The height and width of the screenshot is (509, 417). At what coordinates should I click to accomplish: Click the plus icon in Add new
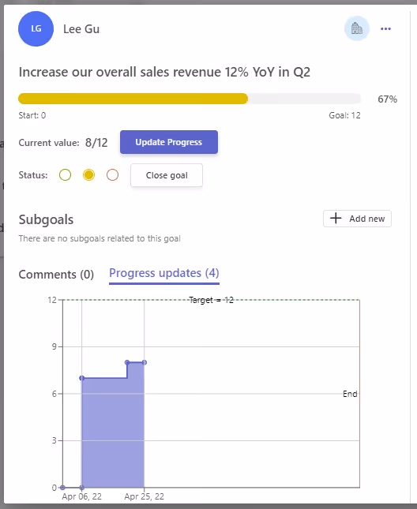(336, 218)
